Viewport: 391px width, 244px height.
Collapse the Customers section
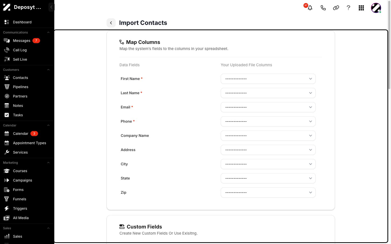coord(48,70)
